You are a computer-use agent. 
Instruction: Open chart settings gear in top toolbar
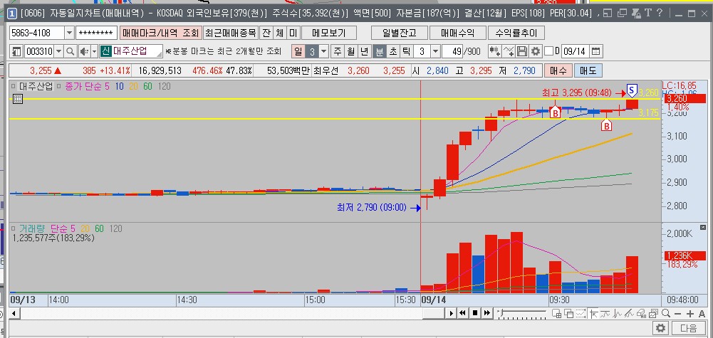point(536,51)
